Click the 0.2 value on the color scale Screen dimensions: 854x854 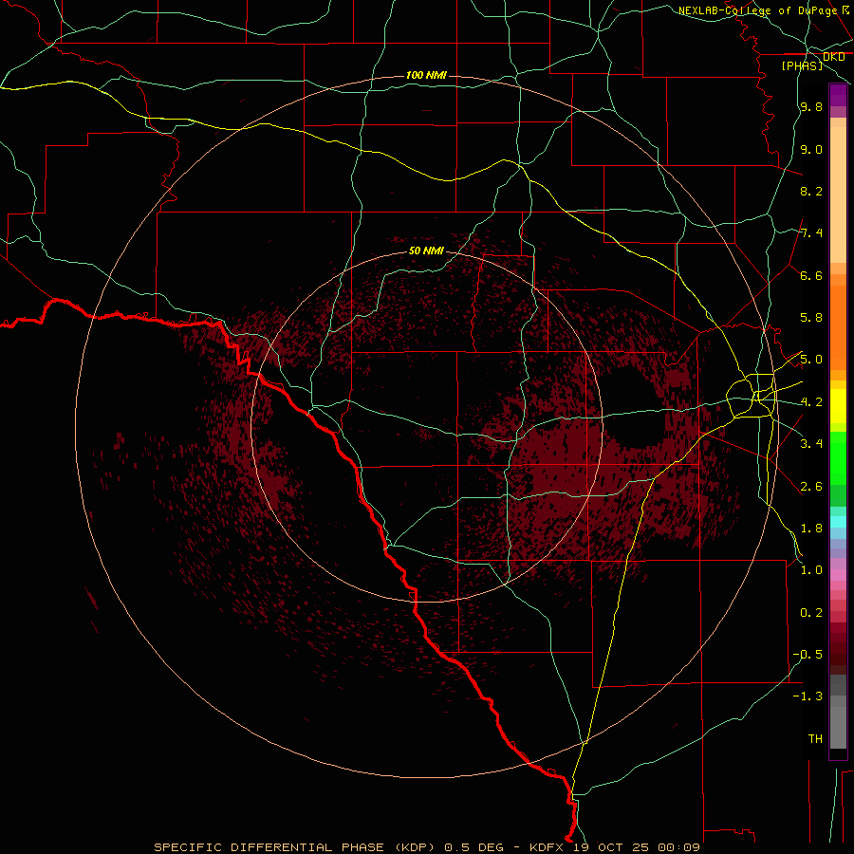(x=810, y=613)
